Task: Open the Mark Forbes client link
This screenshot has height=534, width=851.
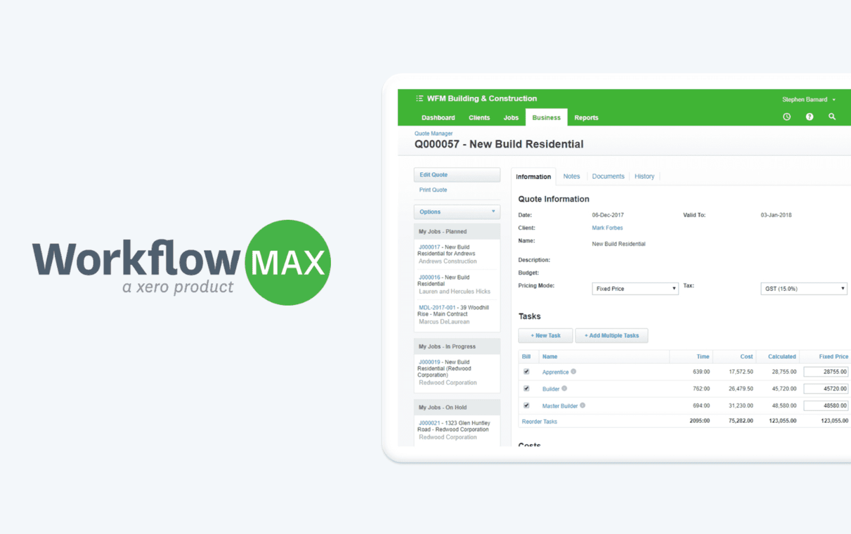Action: (x=607, y=227)
